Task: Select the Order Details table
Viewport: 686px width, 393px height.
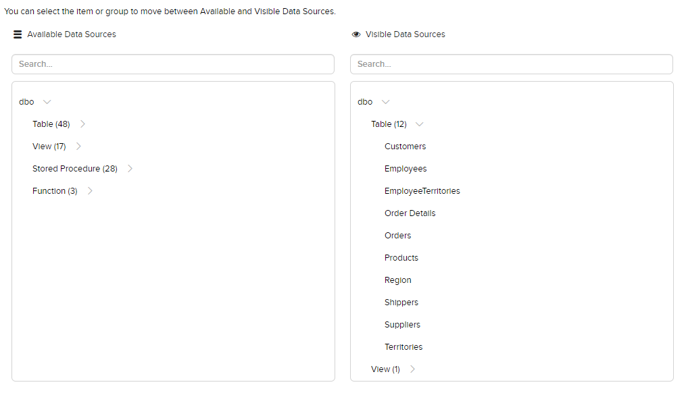Action: point(410,213)
